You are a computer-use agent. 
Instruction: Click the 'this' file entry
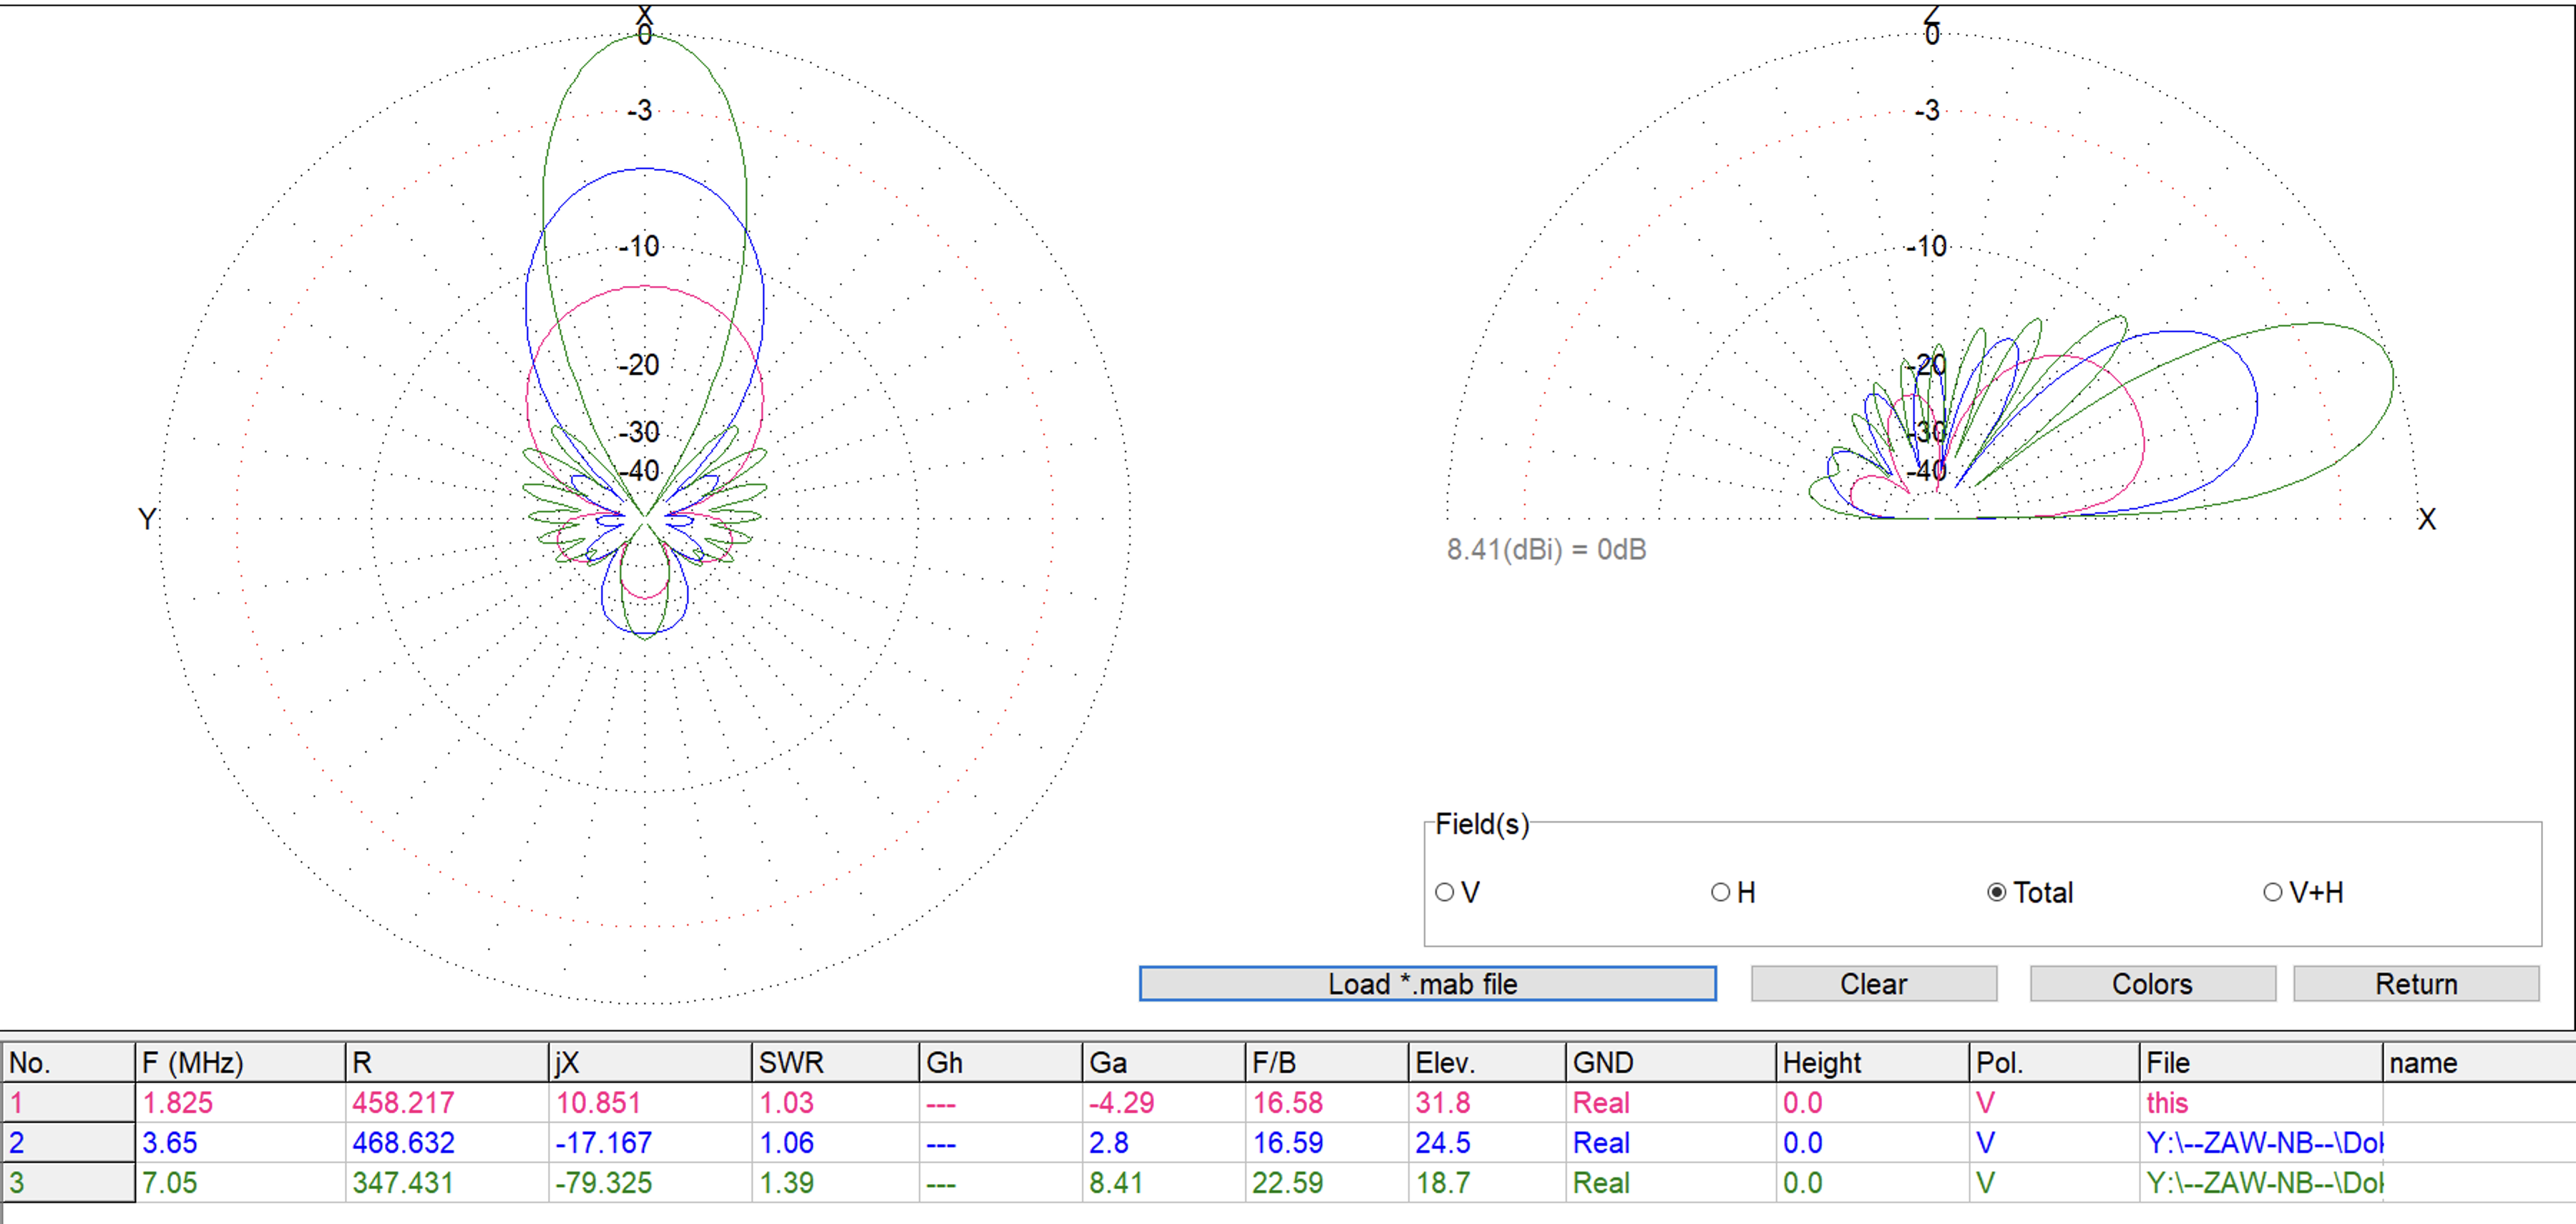(x=2167, y=1103)
